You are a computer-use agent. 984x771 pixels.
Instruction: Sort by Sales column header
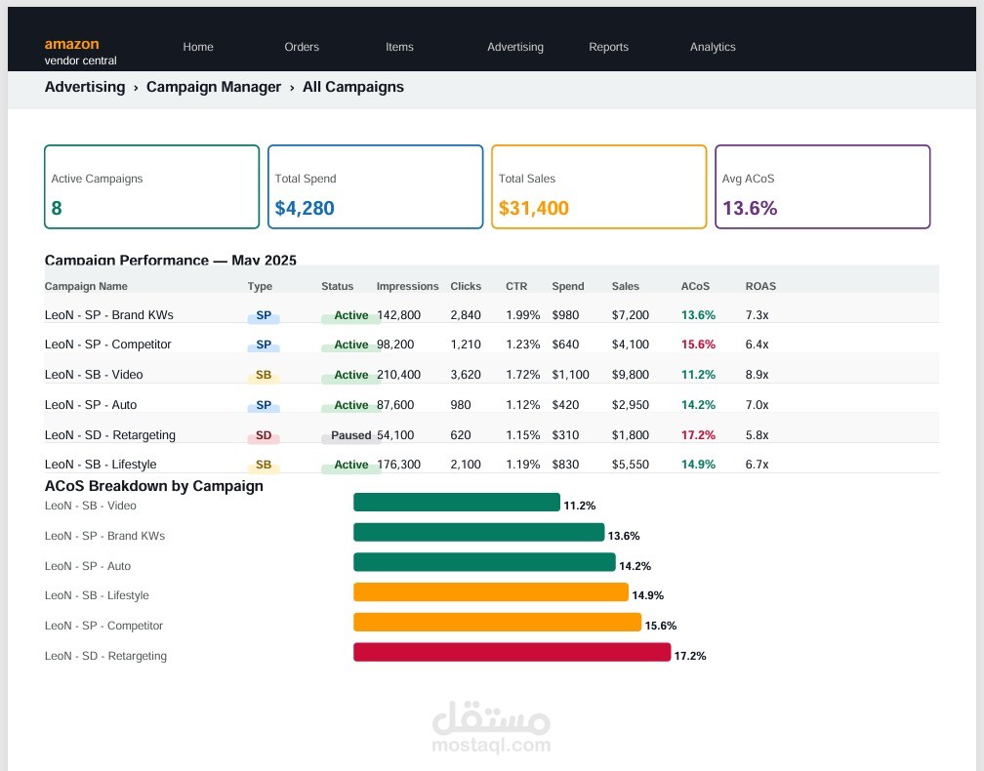625,286
